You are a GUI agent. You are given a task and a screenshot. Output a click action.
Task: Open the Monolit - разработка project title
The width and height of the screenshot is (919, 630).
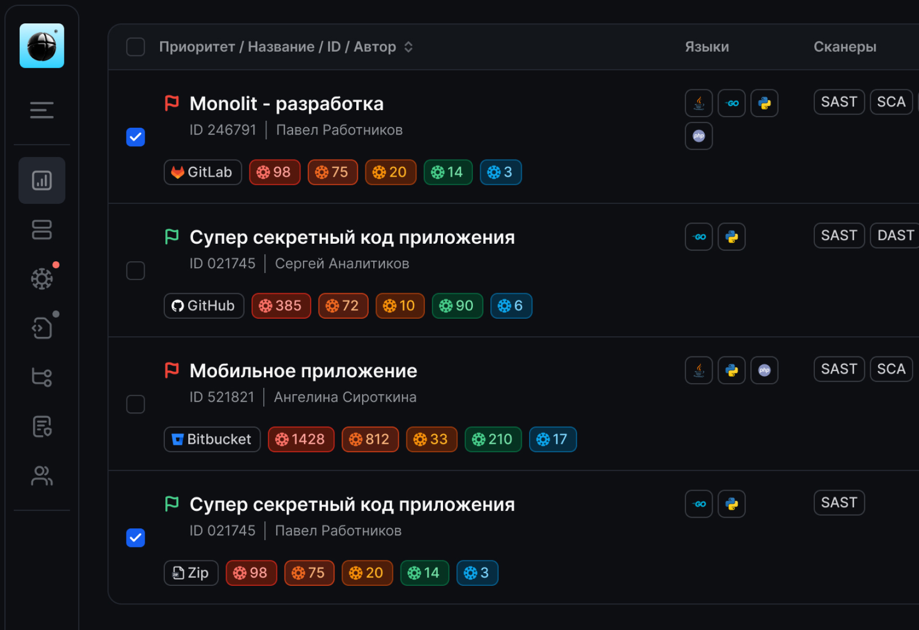(x=286, y=104)
